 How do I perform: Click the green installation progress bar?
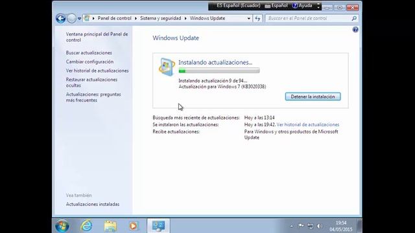(x=219, y=71)
